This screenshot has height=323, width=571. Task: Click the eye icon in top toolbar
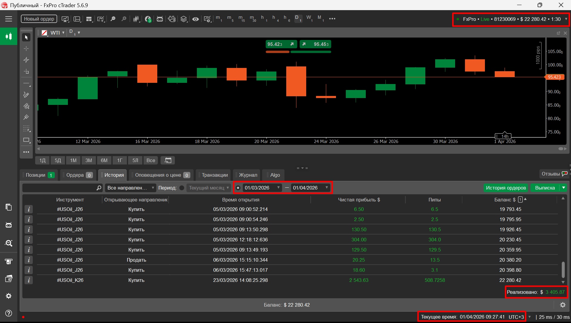point(195,19)
